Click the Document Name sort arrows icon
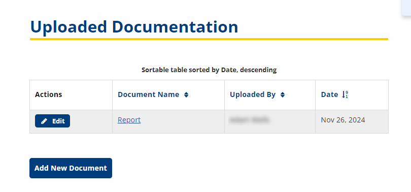The image size is (411, 192). coord(186,95)
